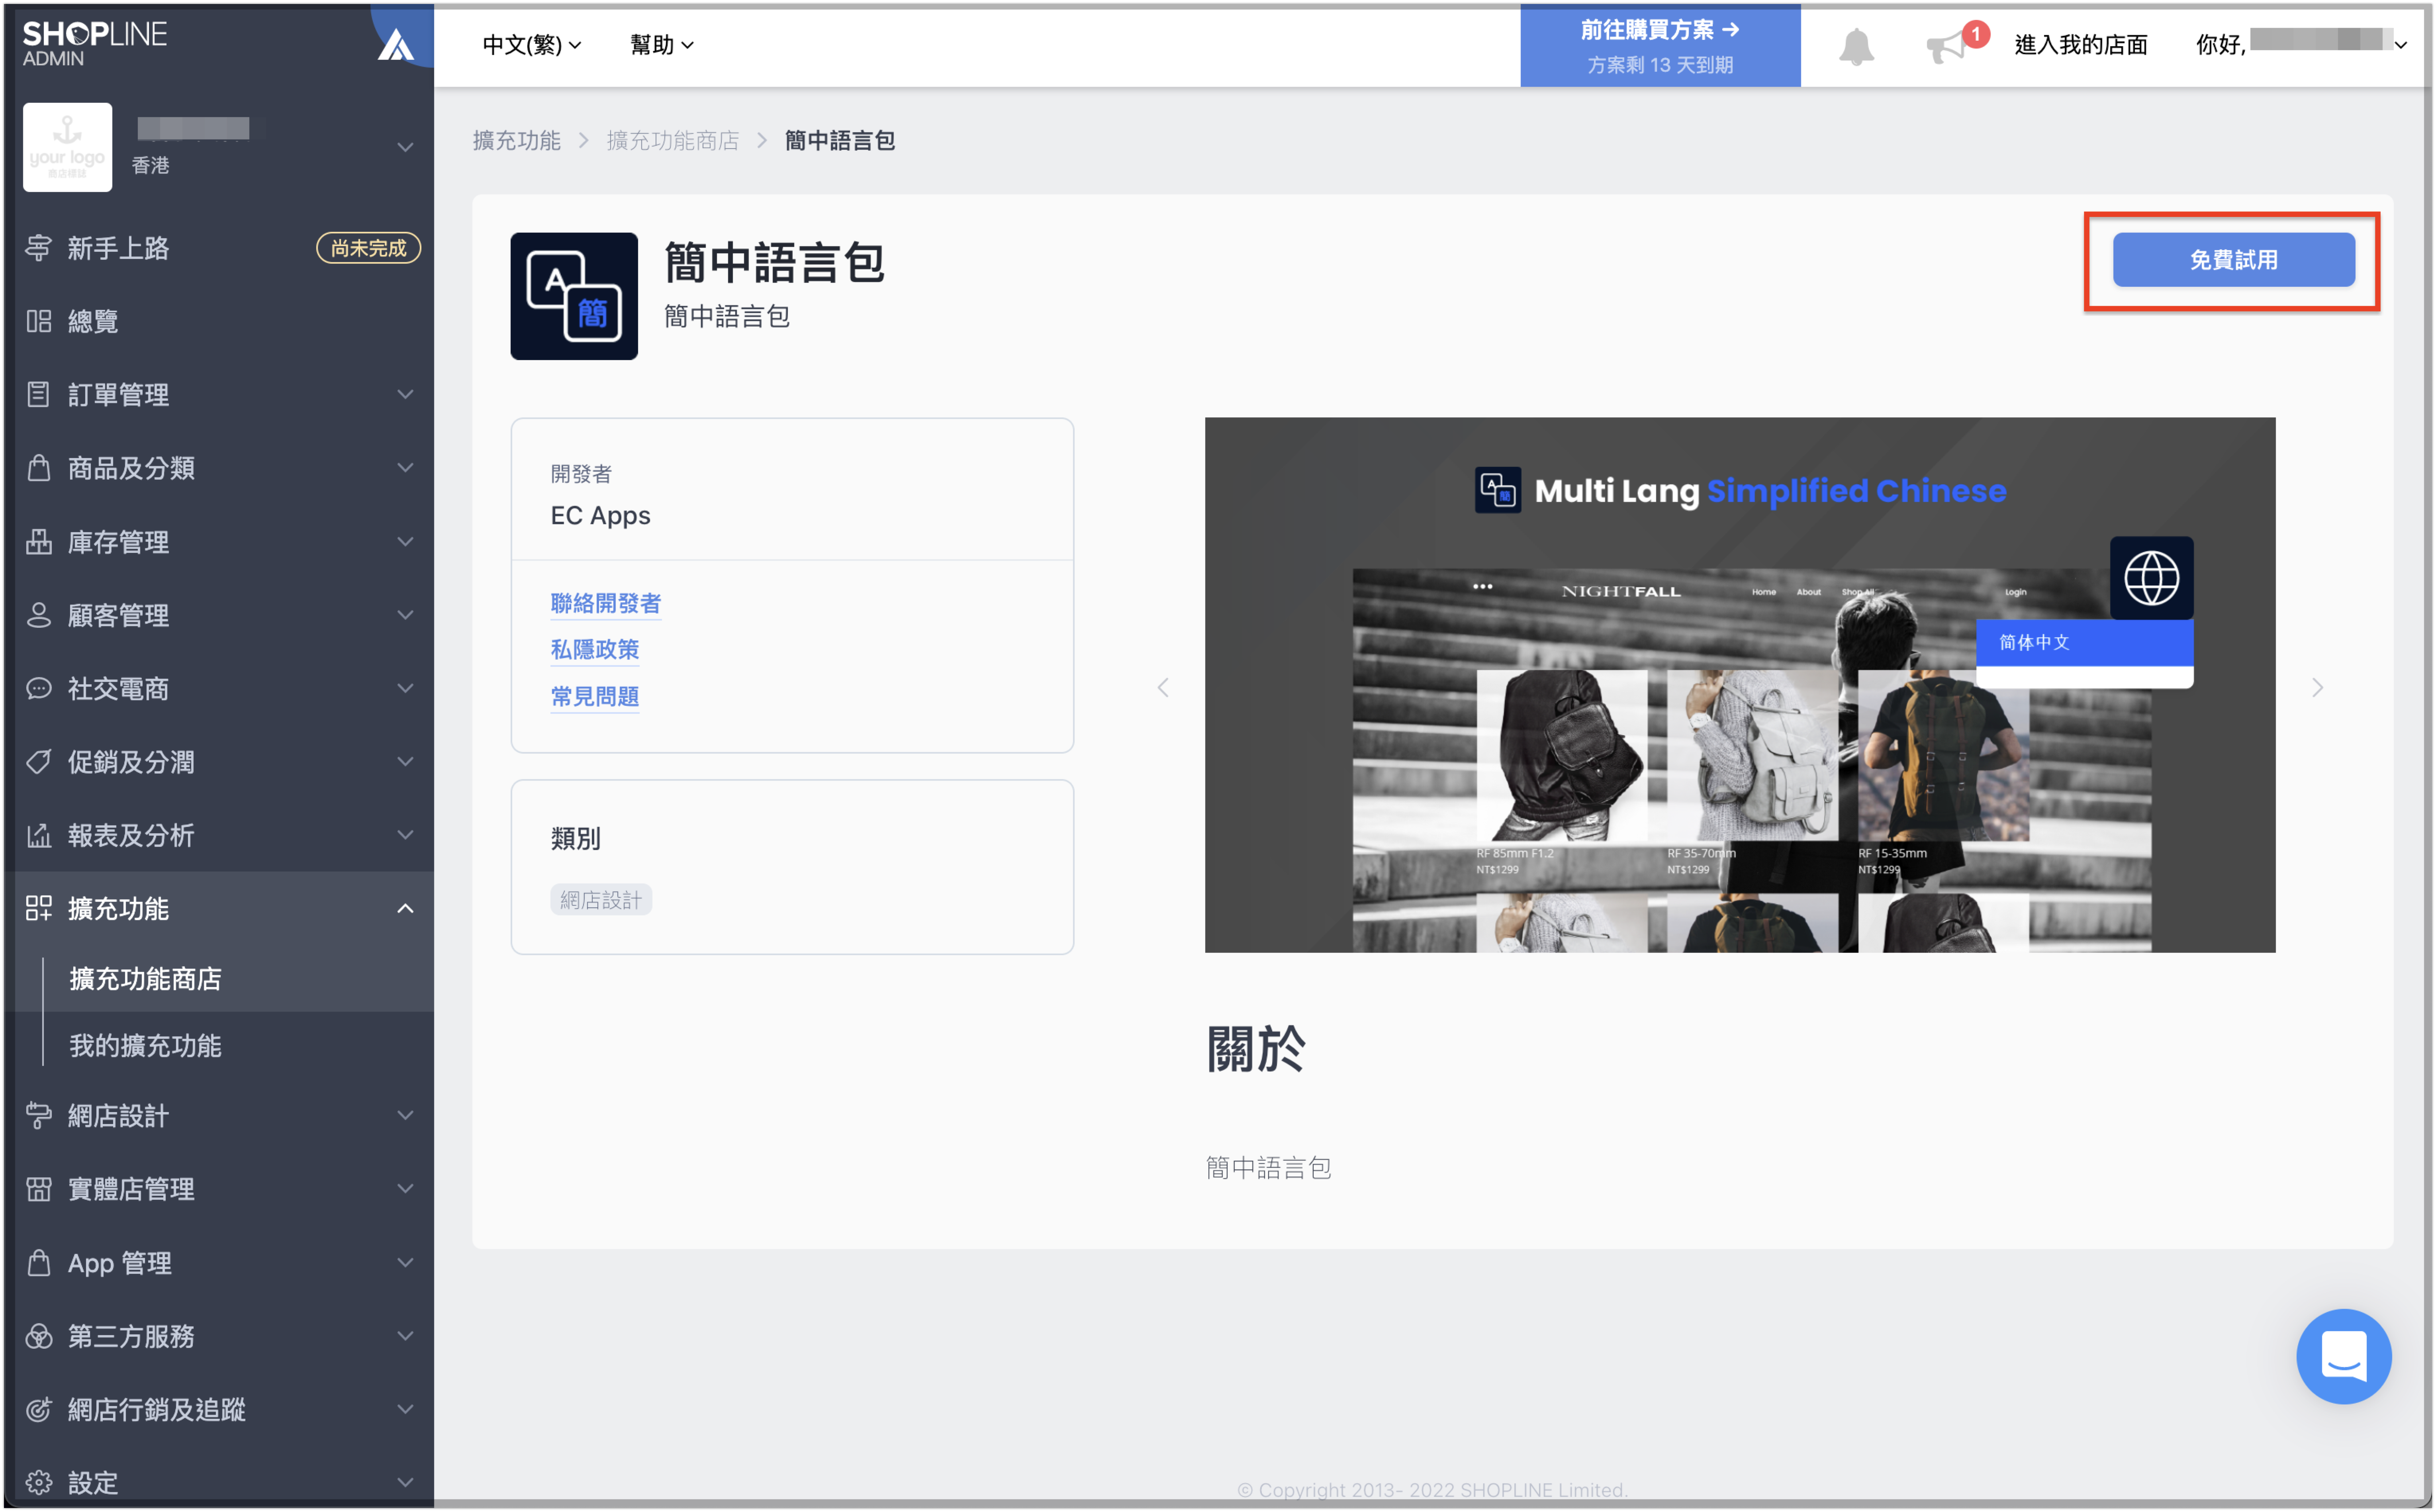Viewport: 2436px width, 1512px height.
Task: Click the 訂單管理 orders icon
Action: pos(38,394)
